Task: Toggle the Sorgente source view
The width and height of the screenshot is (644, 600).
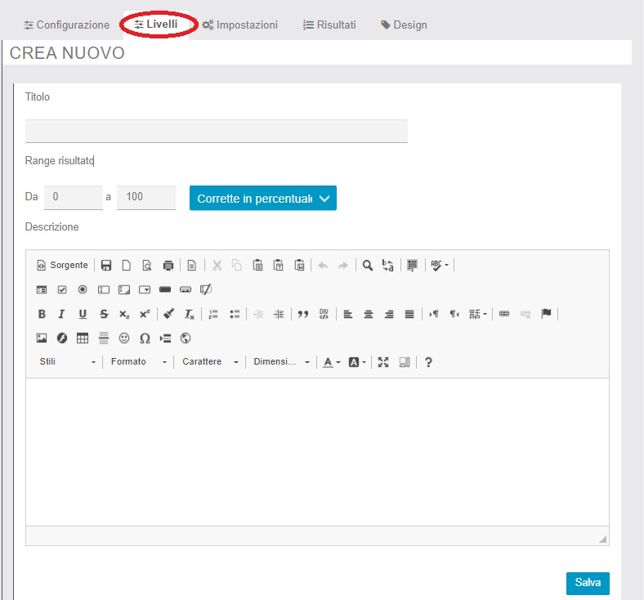Action: (62, 265)
